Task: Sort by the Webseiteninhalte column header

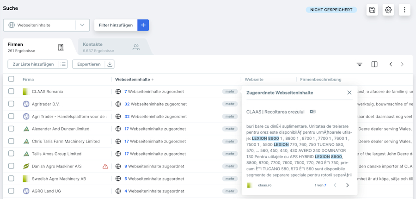Action: pos(134,80)
